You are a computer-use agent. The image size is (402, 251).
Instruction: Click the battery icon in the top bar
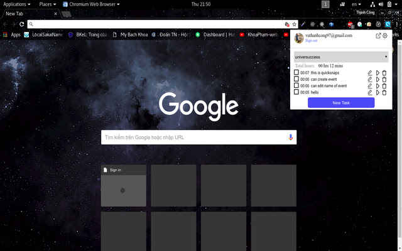[x=389, y=4]
